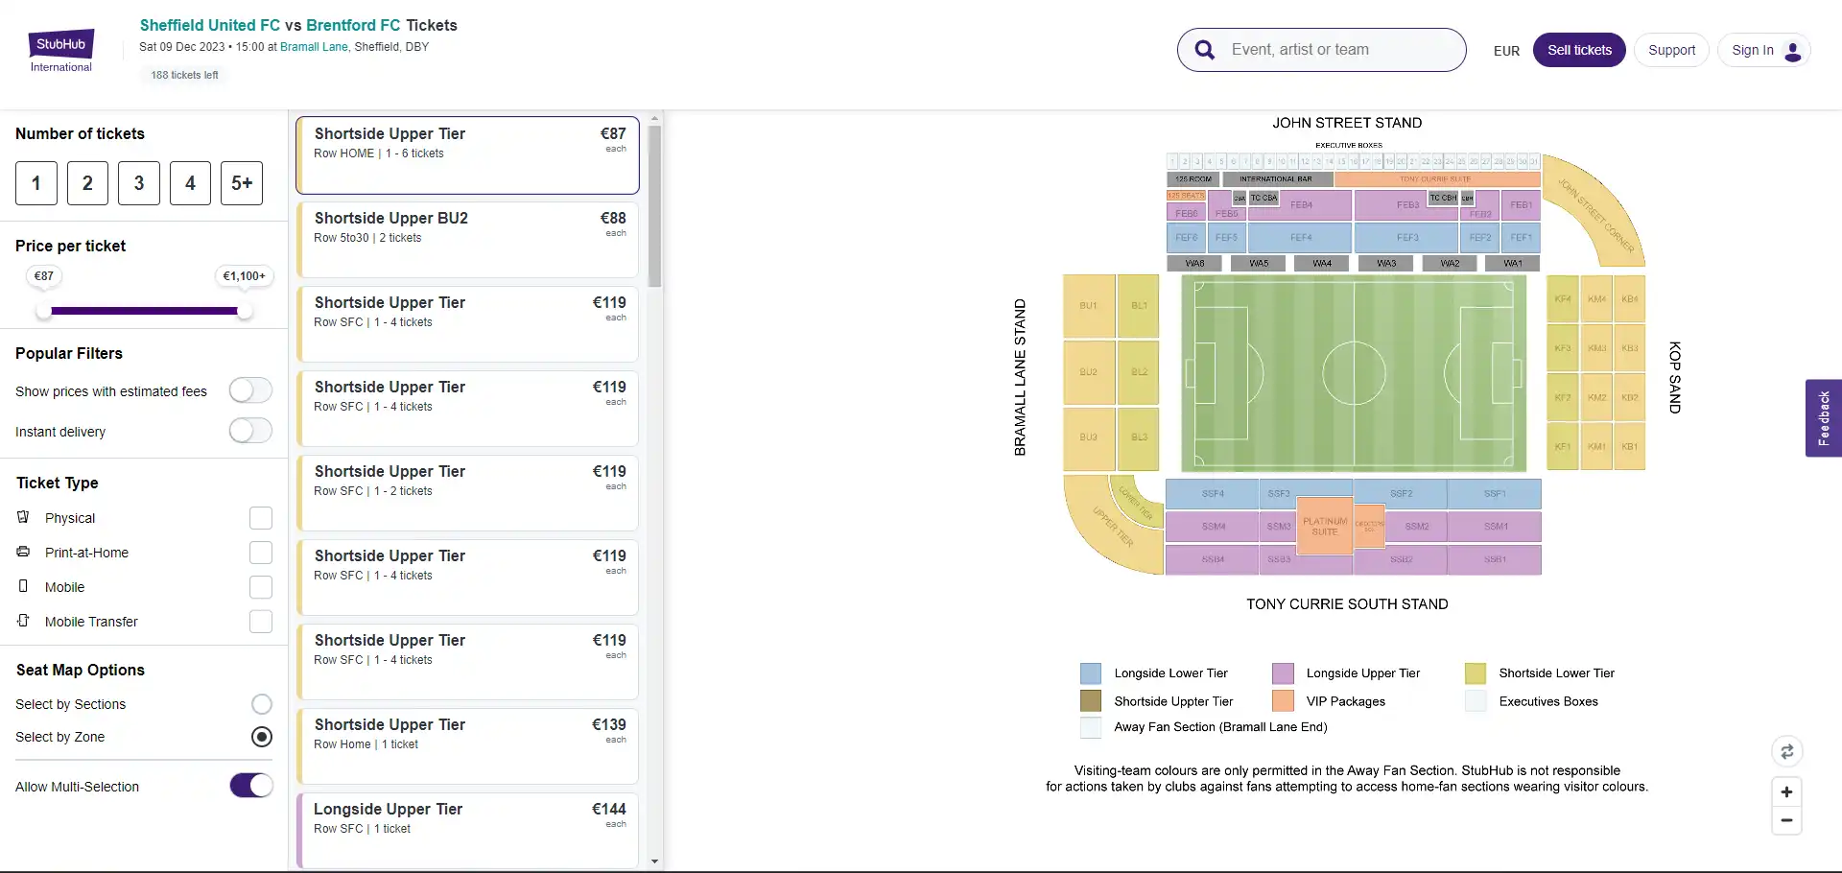Screen dimensions: 1842x873
Task: Open the EUR currency selector
Action: 1505,50
